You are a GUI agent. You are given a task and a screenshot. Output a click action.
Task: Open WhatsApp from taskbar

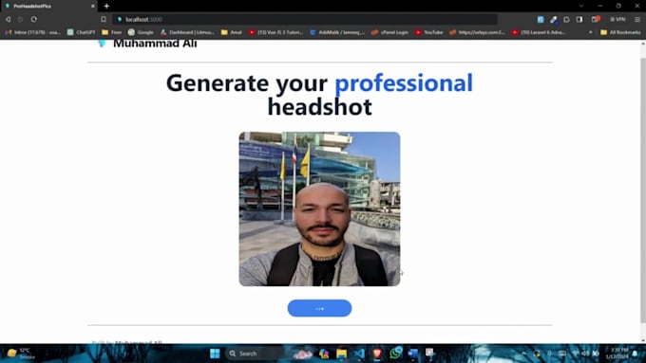(x=395, y=354)
